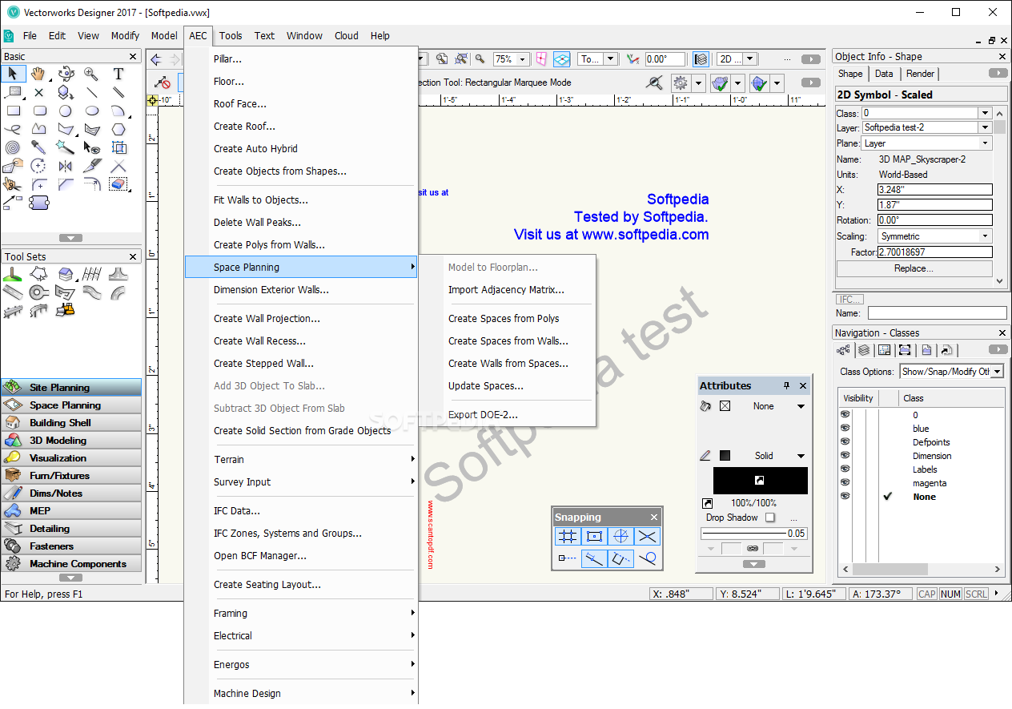The width and height of the screenshot is (1012, 709).
Task: Click the IFC Name input field
Action: [937, 313]
